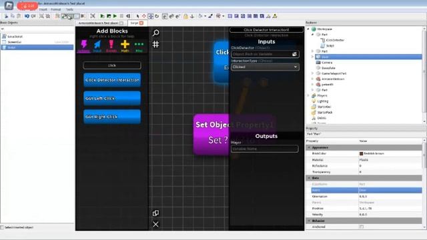Click the Lock tool padlock icon
427x240 pixels.
click(x=185, y=16)
